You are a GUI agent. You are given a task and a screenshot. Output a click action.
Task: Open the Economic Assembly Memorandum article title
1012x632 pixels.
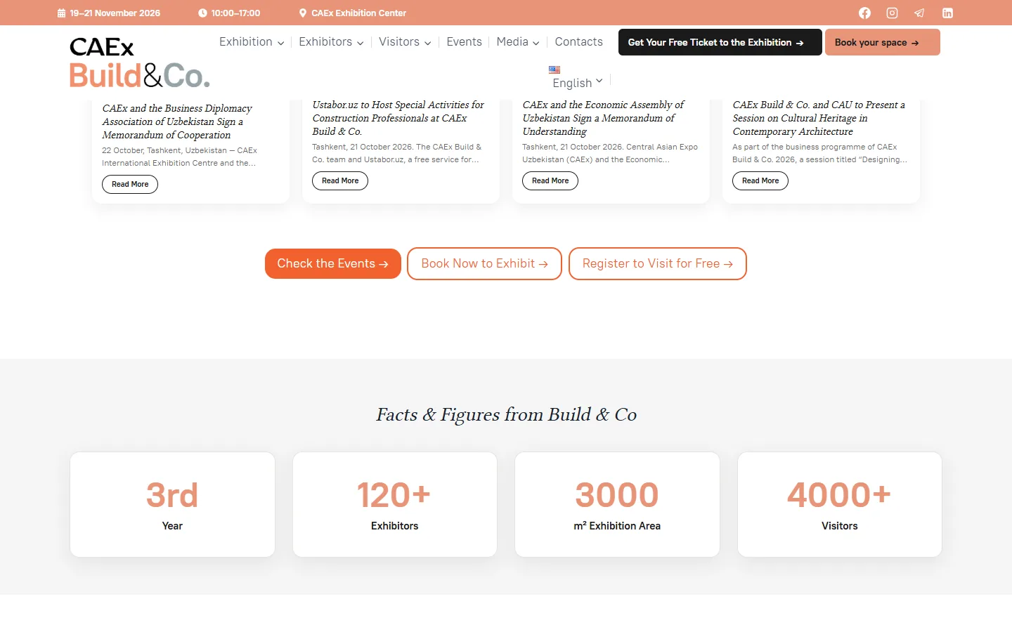[603, 118]
